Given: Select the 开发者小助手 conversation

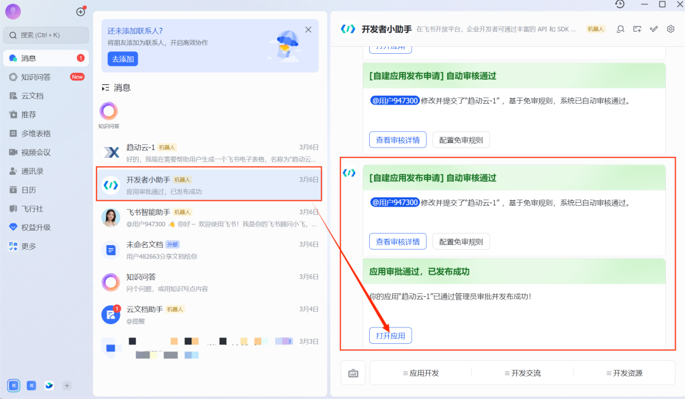Looking at the screenshot, I should click(210, 185).
